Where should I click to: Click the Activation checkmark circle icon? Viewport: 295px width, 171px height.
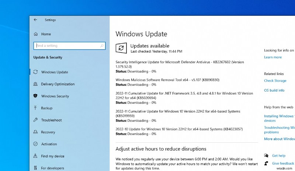point(35,144)
